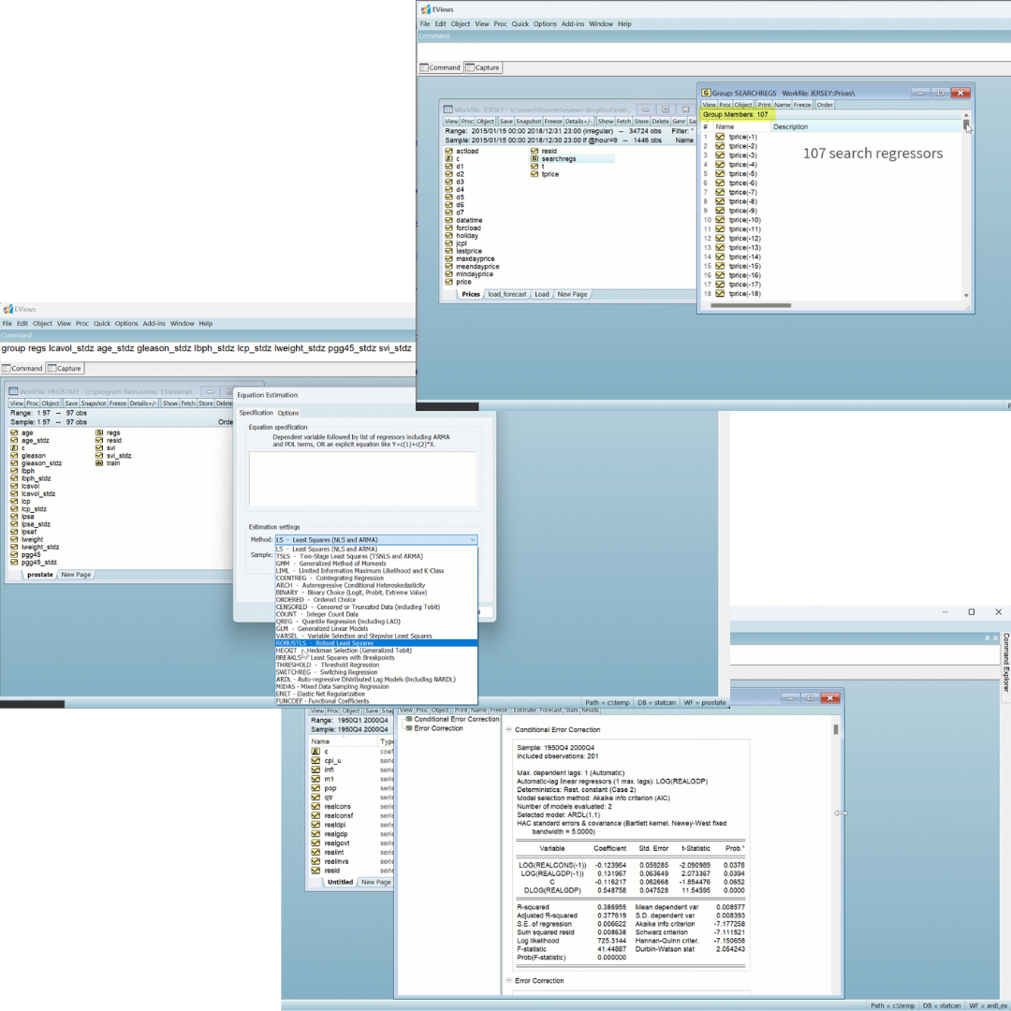Click the actload series icon

448,151
